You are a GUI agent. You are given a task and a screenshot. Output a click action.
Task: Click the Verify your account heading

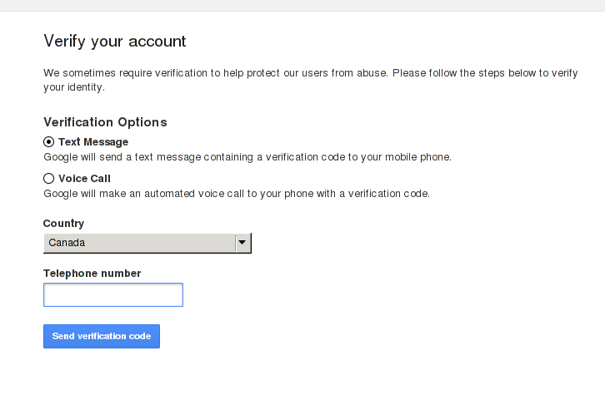click(x=115, y=42)
